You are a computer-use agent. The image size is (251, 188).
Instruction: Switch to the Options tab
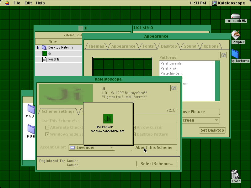(x=211, y=46)
